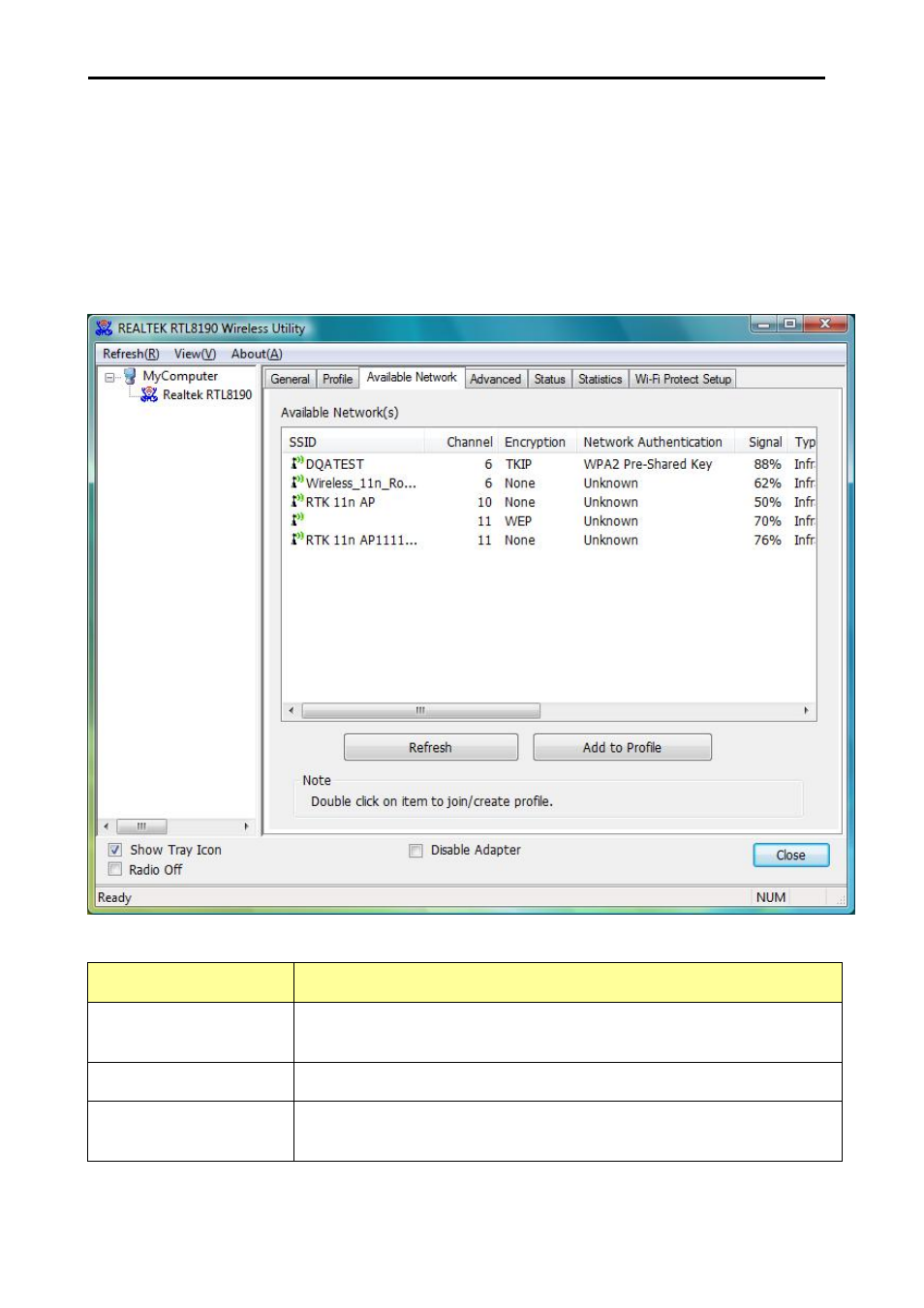Switch to the Advanced tab
Image resolution: width=924 pixels, height=1308 pixels.
click(496, 379)
